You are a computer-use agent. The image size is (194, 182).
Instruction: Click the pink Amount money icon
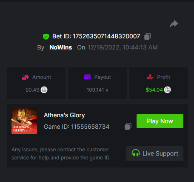point(25,77)
